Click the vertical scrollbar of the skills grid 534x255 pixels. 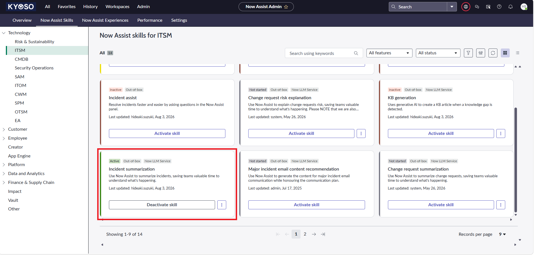(516, 160)
